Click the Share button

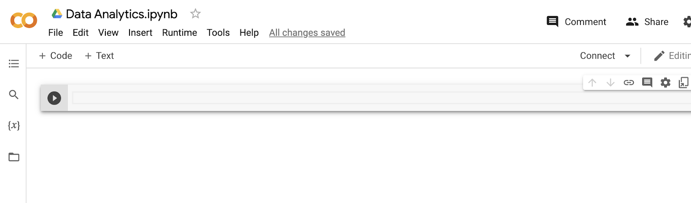point(647,22)
